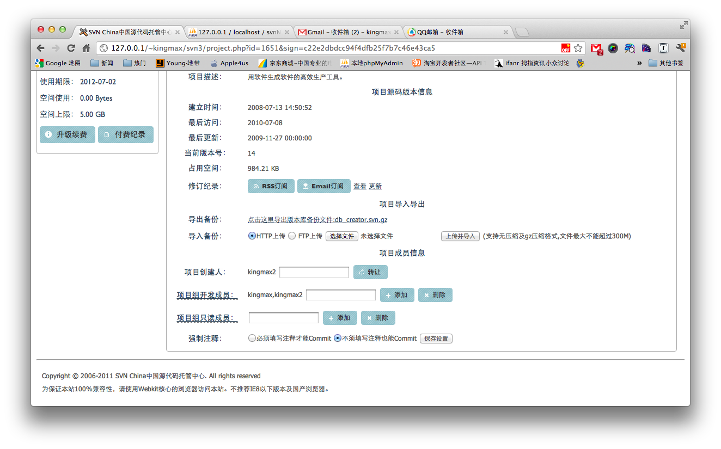Open the 本地phpMyAdmin bookmark
This screenshot has height=449, width=721.
point(371,63)
